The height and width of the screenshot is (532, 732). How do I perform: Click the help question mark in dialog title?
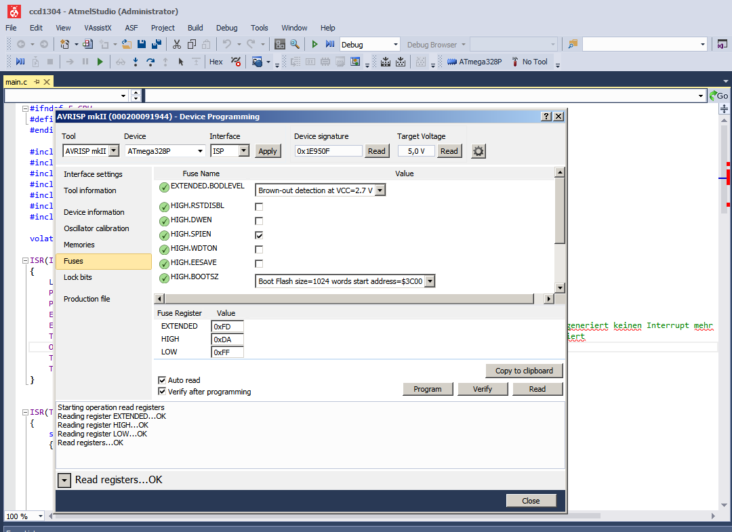(546, 116)
